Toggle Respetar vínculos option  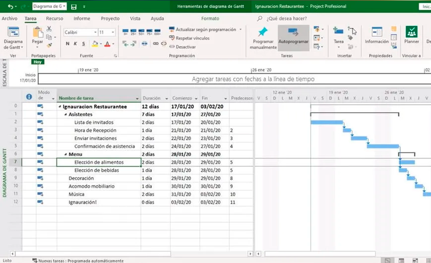pyautogui.click(x=189, y=38)
